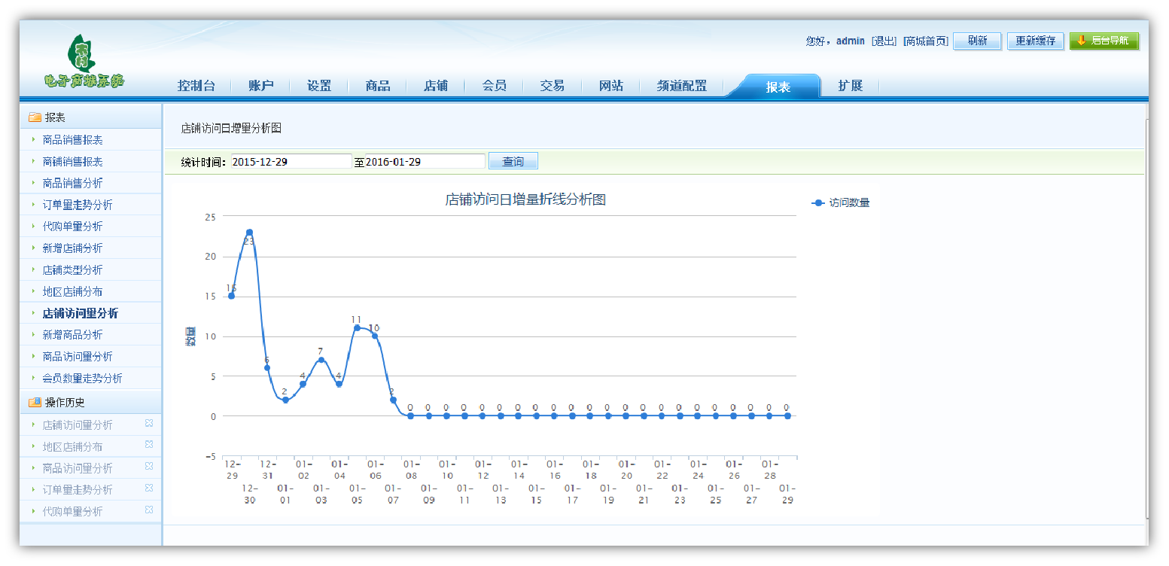
Task: Remove 订单量走势分析 from operation history
Action: click(x=148, y=488)
